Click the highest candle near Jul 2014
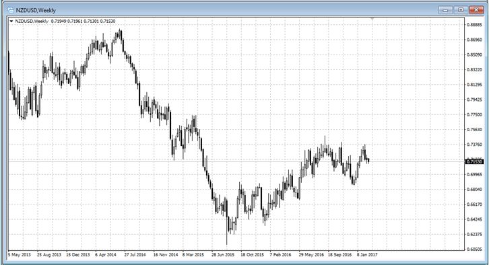489x265 pixels. [x=121, y=36]
